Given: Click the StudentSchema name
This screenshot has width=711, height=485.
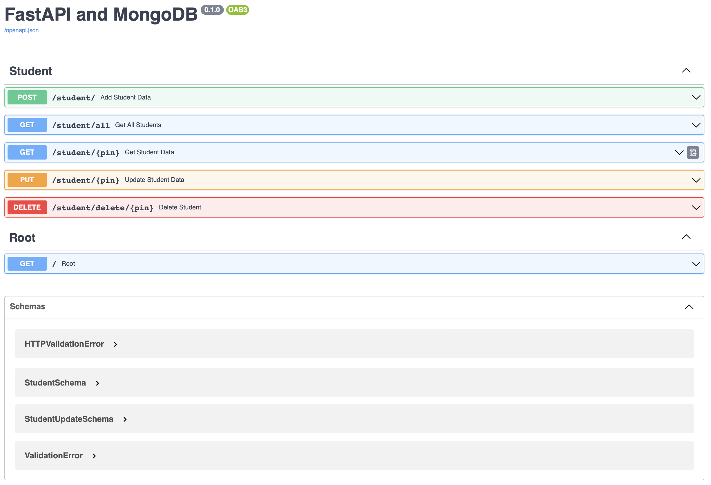Looking at the screenshot, I should pos(55,383).
